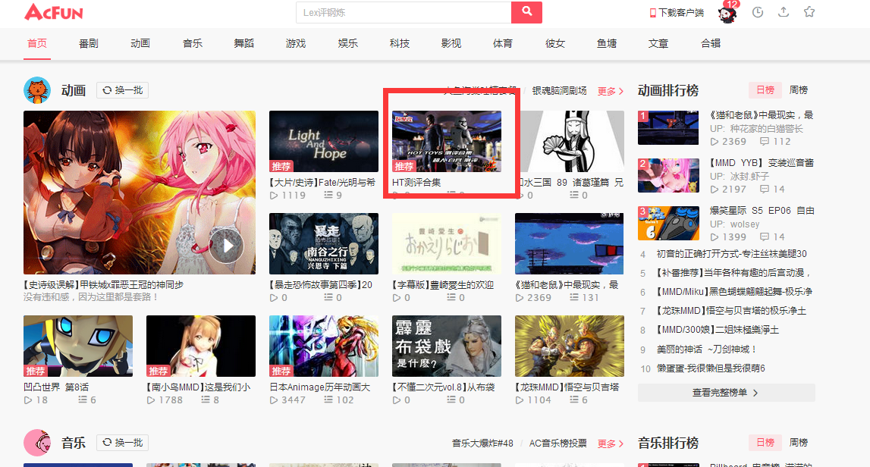Open the 文章 navigation tab
Screen dimensions: 870x467
pyautogui.click(x=658, y=43)
